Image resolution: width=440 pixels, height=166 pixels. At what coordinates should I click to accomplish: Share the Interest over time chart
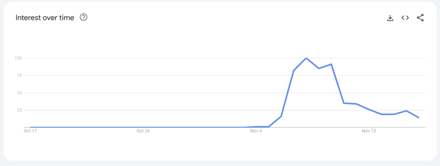tap(420, 18)
